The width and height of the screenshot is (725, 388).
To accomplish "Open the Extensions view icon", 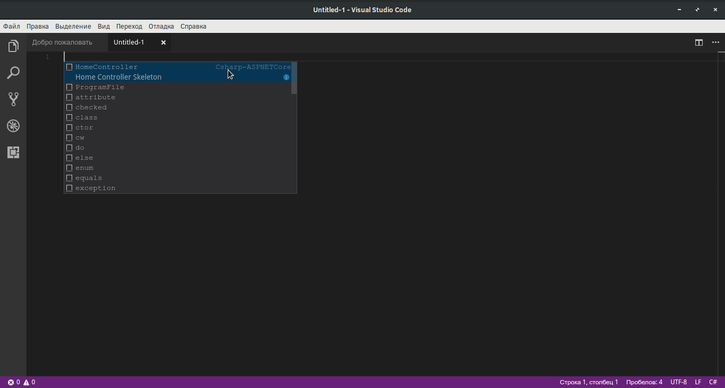I will pyautogui.click(x=13, y=152).
